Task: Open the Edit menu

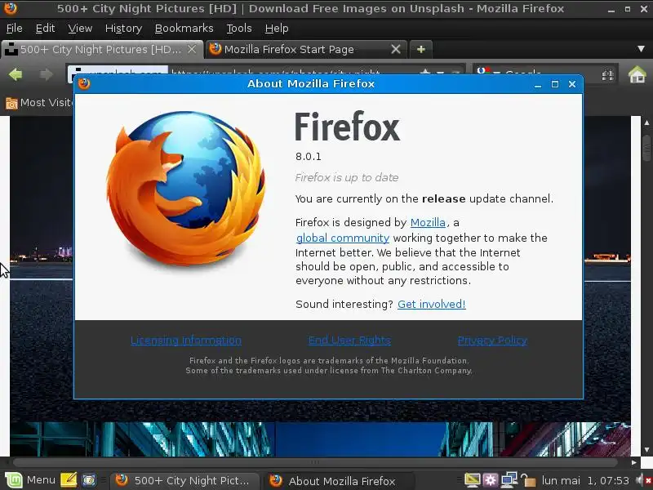Action: 45,29
